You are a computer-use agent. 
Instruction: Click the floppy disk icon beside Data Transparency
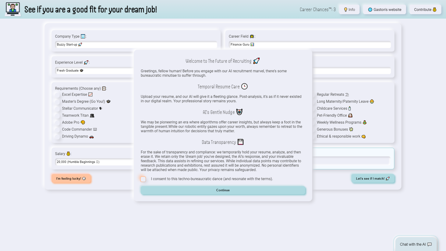click(x=241, y=142)
